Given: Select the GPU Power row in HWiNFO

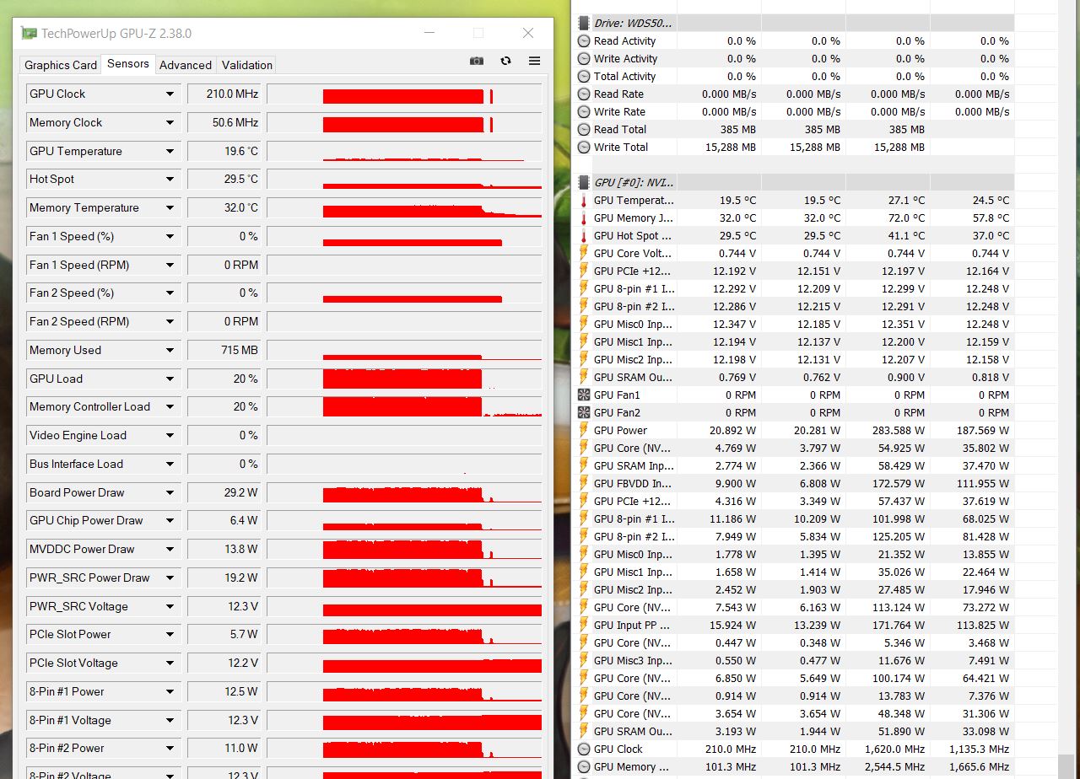Looking at the screenshot, I should pos(795,430).
